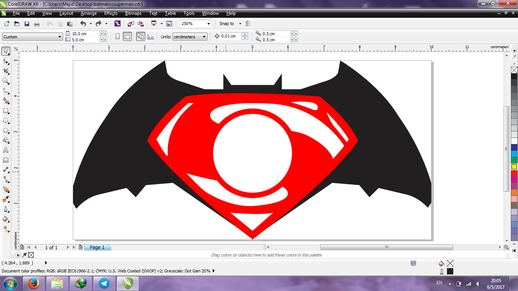Expand the redo history arrow
The width and height of the screenshot is (518, 291).
106,23
